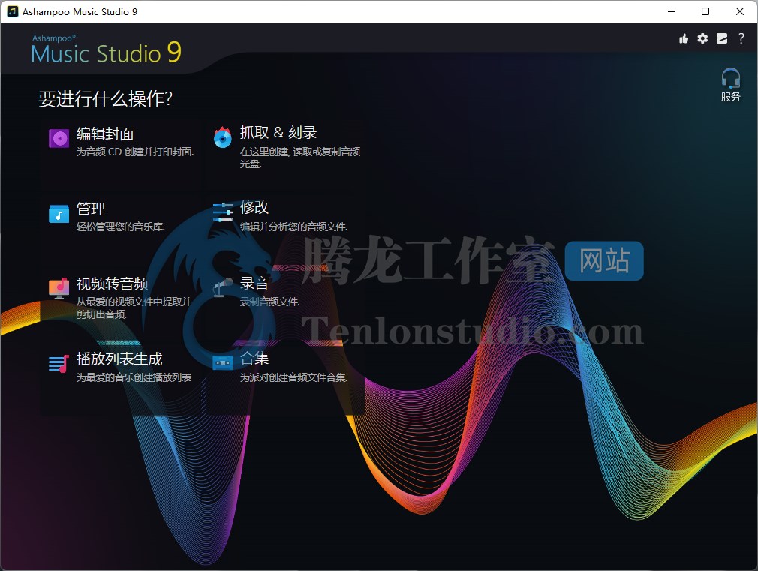This screenshot has width=758, height=571.
Task: Click description text 在这里创建, 读取或复制音频光盘
Action: point(300,158)
